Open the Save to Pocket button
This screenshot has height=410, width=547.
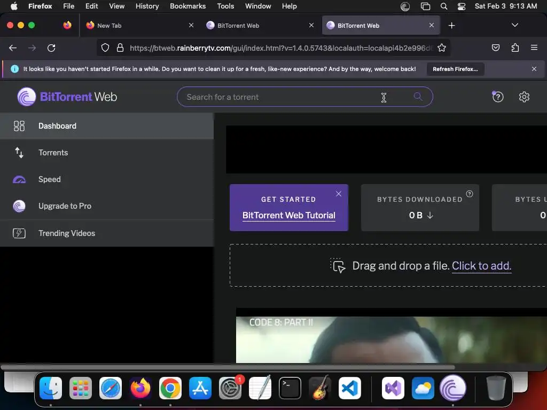pyautogui.click(x=495, y=48)
